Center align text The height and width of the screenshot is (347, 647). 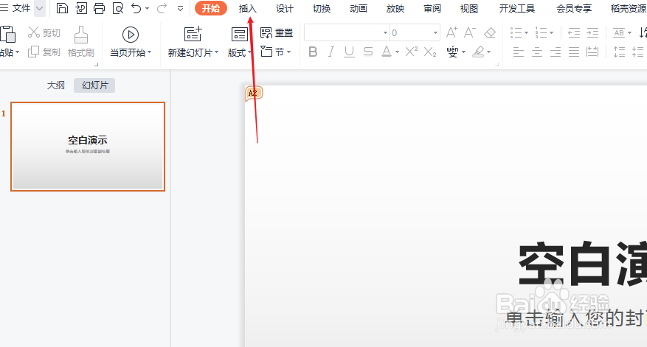[x=537, y=52]
